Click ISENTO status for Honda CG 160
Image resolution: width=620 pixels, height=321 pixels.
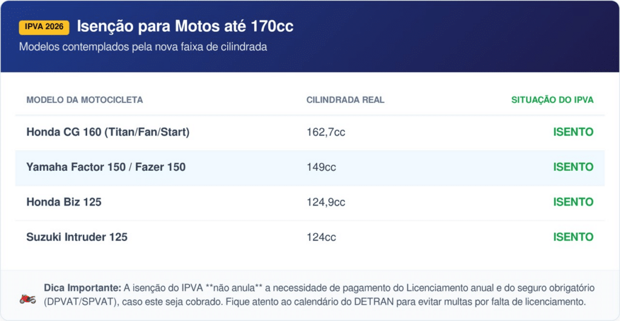pos(573,132)
